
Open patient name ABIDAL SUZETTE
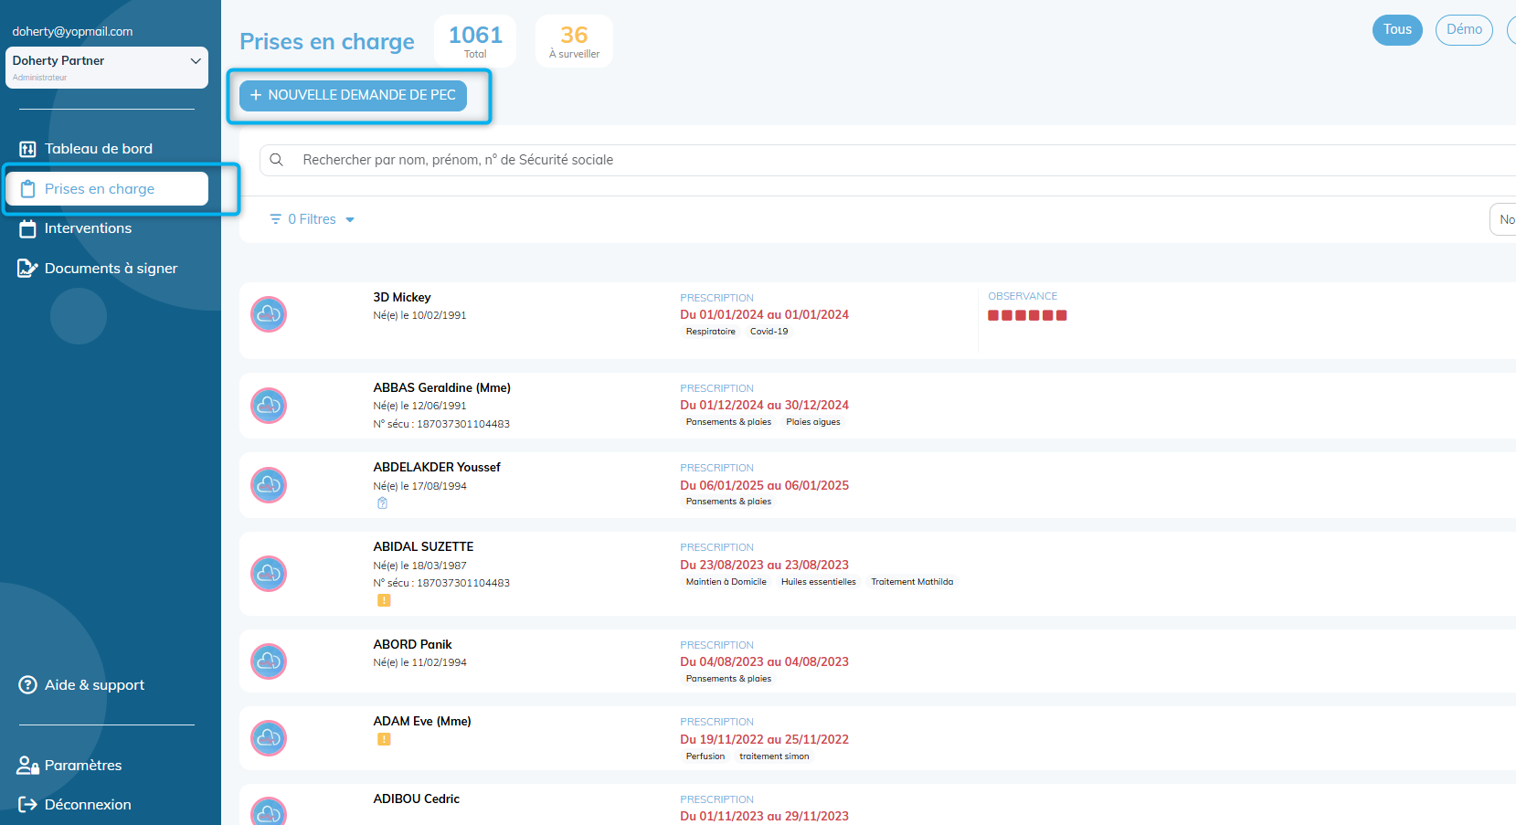(x=423, y=547)
